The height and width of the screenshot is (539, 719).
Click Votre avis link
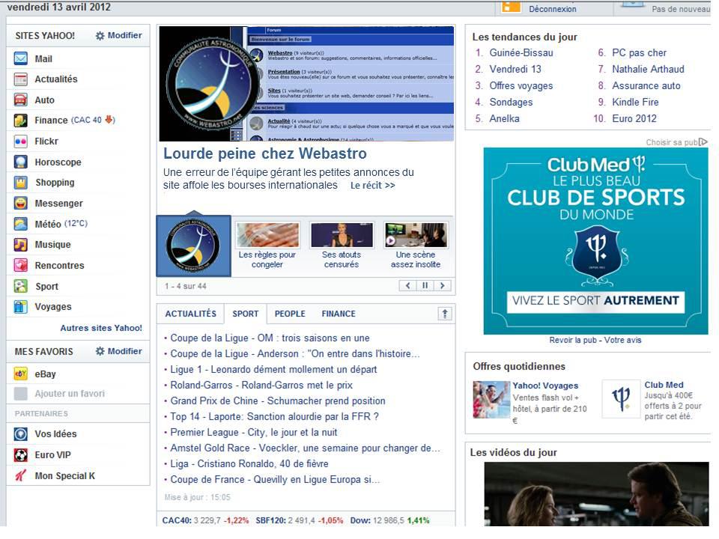click(622, 340)
